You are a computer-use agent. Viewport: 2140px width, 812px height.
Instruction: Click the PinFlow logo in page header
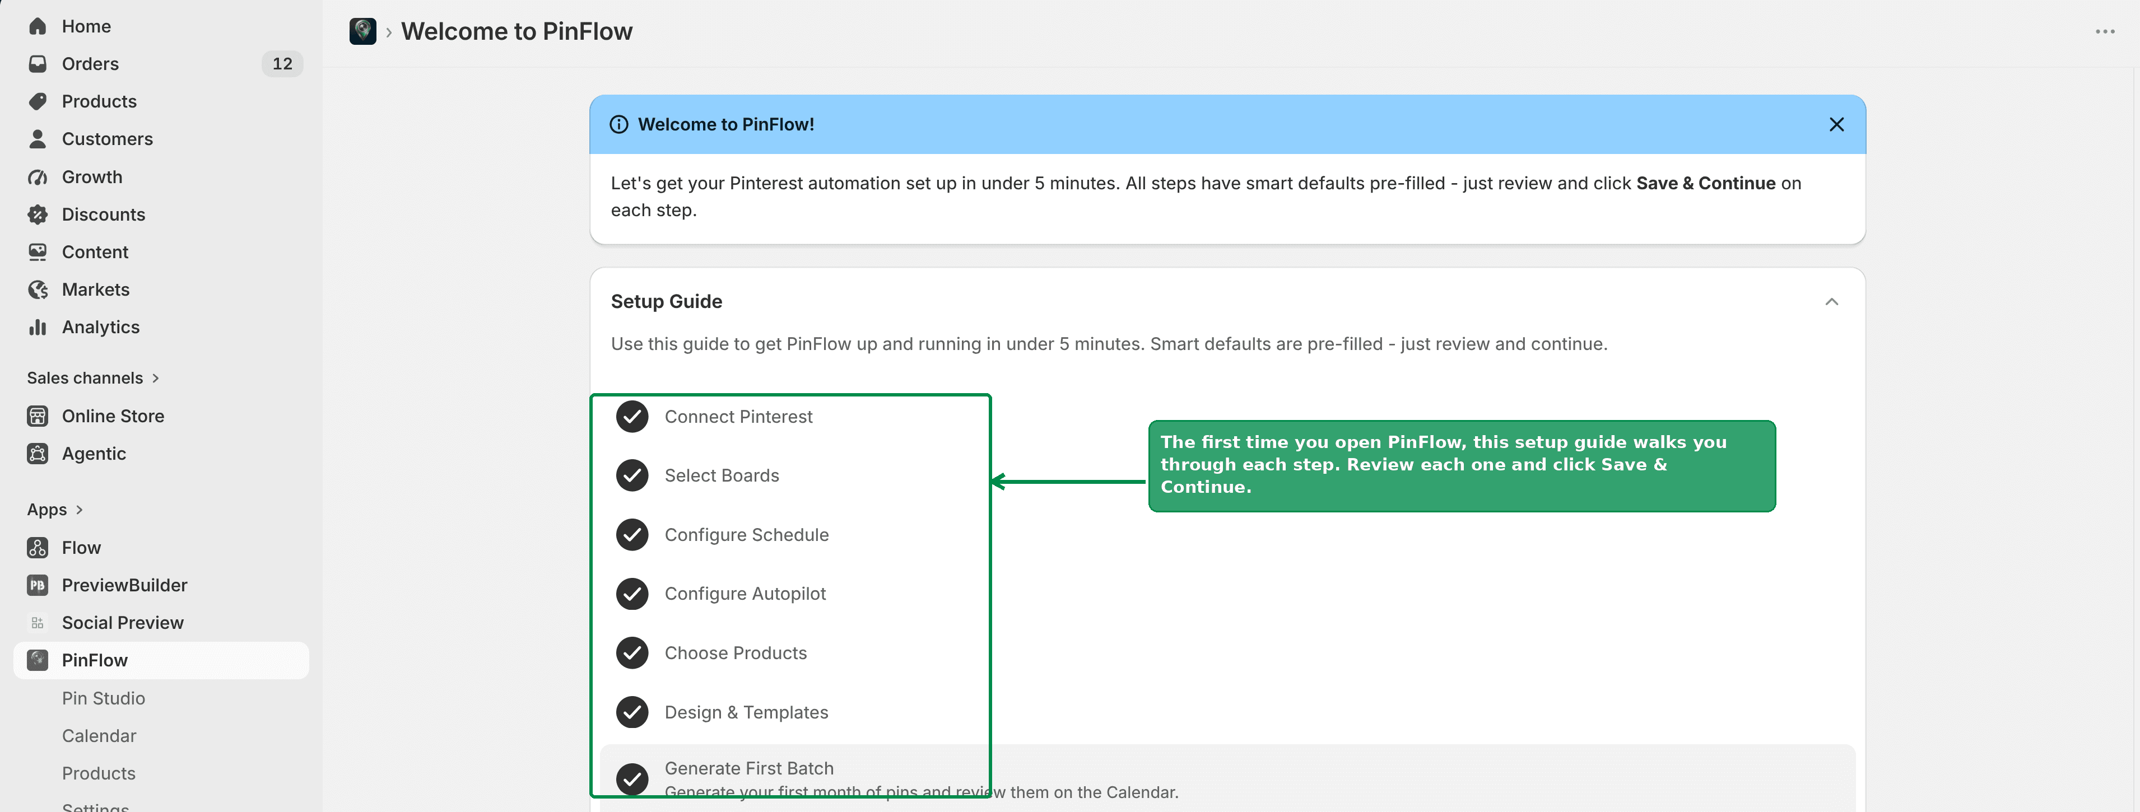point(363,31)
